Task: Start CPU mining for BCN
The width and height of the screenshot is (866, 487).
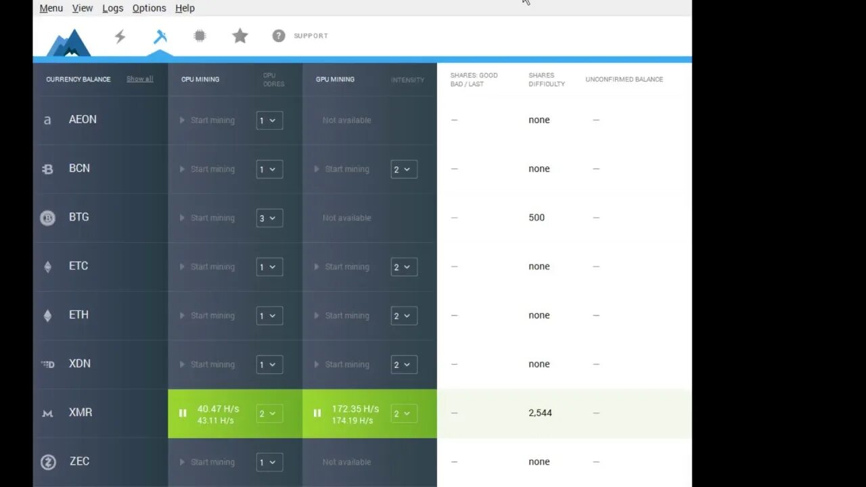Action: coord(207,169)
